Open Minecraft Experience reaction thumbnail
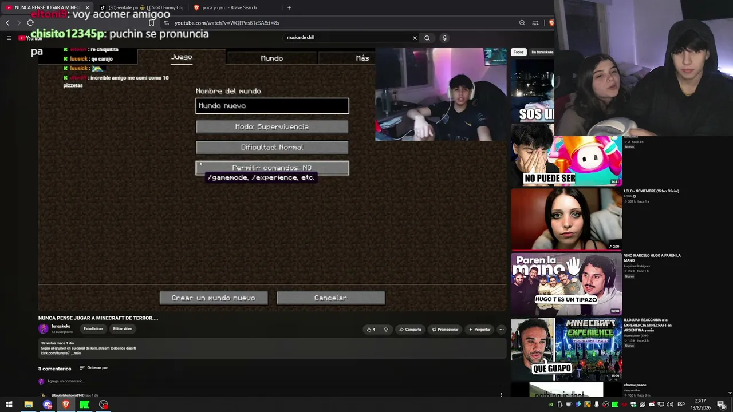This screenshot has width=733, height=412. click(566, 349)
